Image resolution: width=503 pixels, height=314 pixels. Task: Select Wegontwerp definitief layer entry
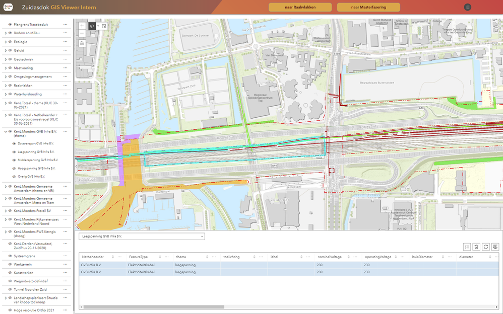point(31,281)
